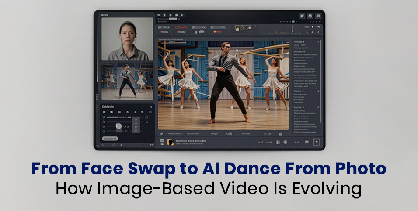Click the cloud icon in the top toolbar
Viewport: 418px width, 211px height.
(159, 15)
